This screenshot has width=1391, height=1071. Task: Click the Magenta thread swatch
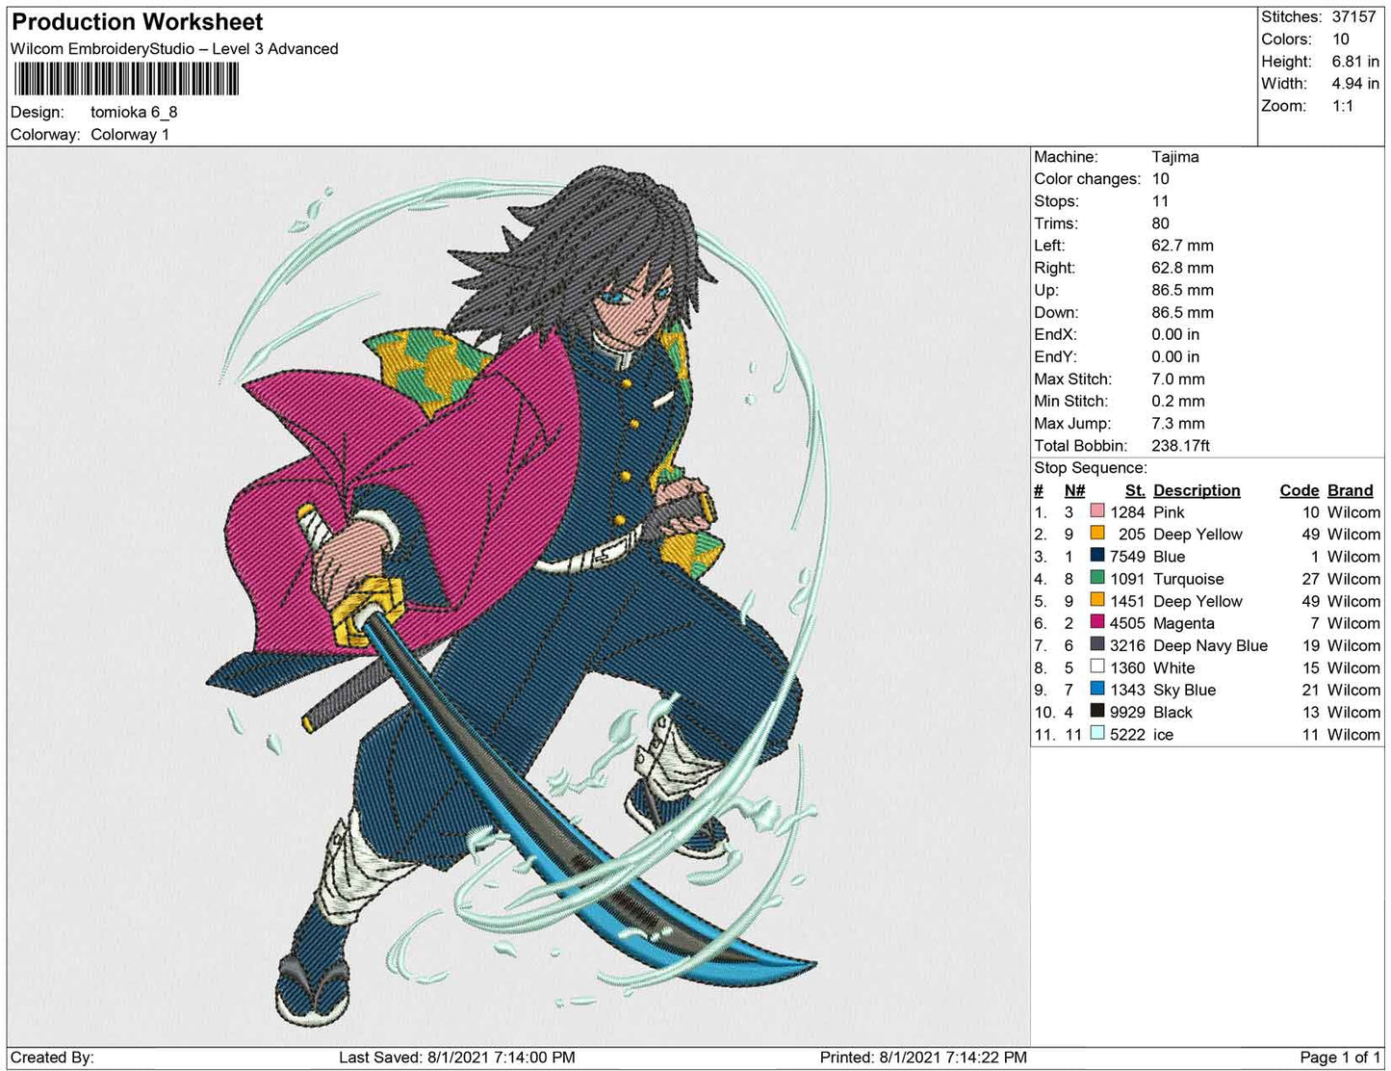coord(1097,622)
